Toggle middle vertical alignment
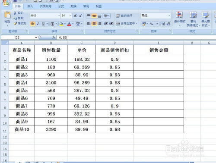Viewport: 216px width, 163px height. pos(94,16)
